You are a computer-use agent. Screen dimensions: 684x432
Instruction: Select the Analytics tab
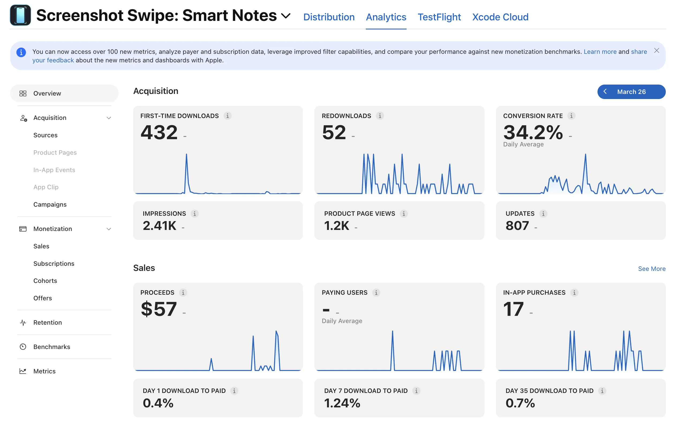pos(386,17)
